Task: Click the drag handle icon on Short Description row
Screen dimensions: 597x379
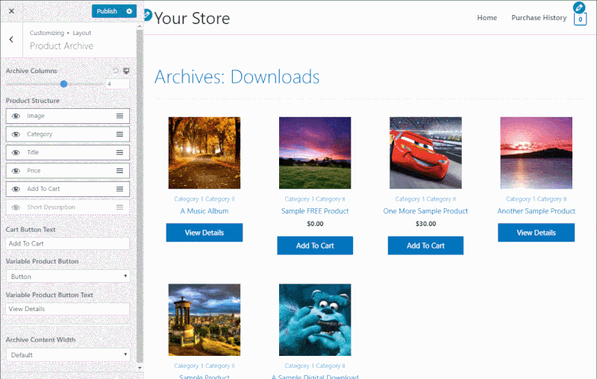Action: 119,207
